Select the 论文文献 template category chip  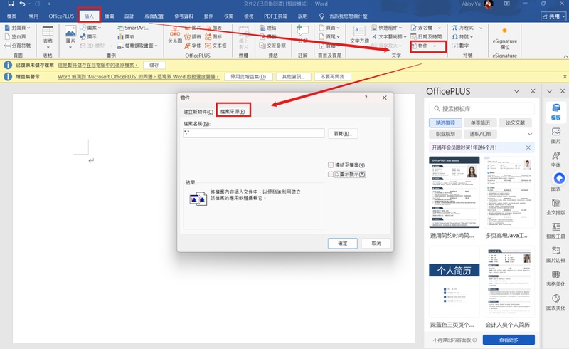(515, 123)
